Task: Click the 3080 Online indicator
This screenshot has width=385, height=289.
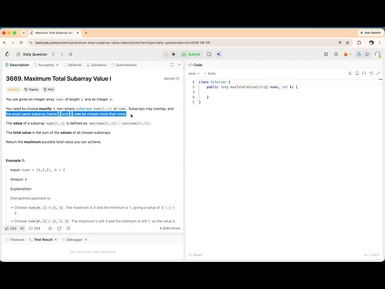Action: [x=170, y=228]
